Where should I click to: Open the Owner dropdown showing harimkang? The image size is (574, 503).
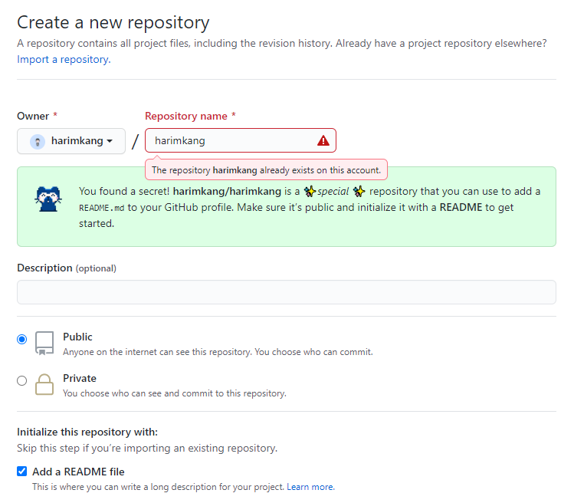[x=71, y=141]
